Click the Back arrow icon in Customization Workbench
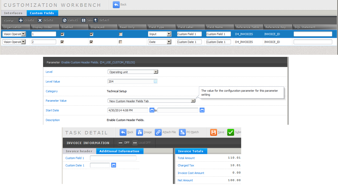The image size is (338, 185). pos(116,4)
